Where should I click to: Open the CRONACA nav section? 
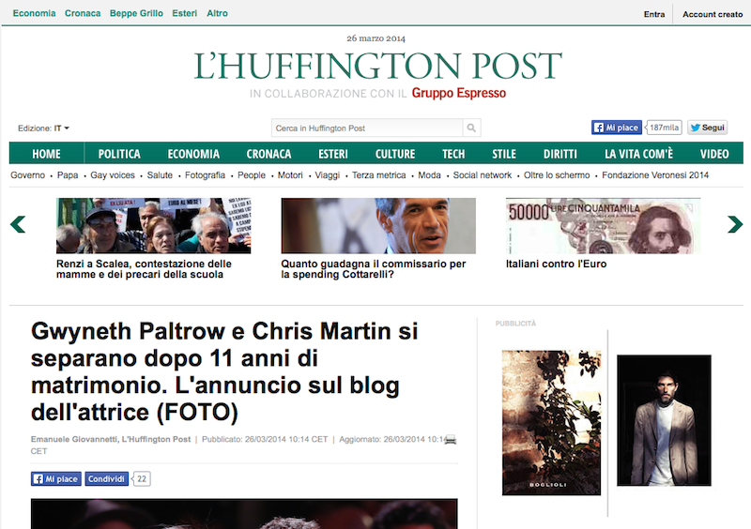coord(268,154)
